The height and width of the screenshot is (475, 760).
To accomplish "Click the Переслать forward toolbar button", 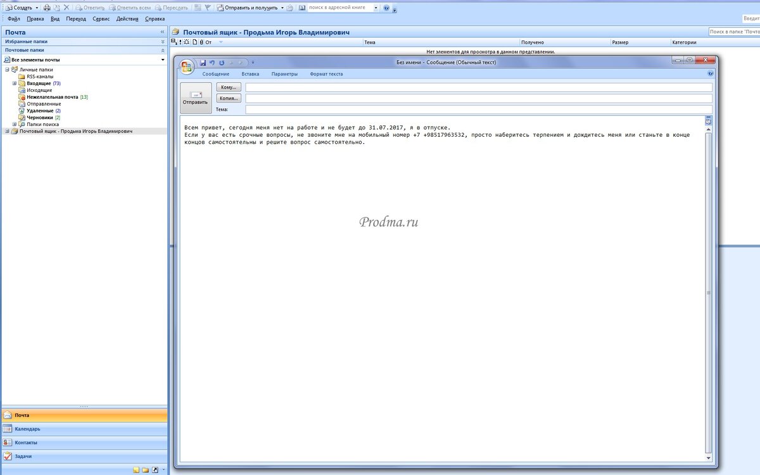I will 171,8.
